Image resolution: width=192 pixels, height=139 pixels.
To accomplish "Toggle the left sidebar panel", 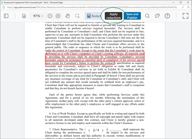I will [x=6, y=16].
